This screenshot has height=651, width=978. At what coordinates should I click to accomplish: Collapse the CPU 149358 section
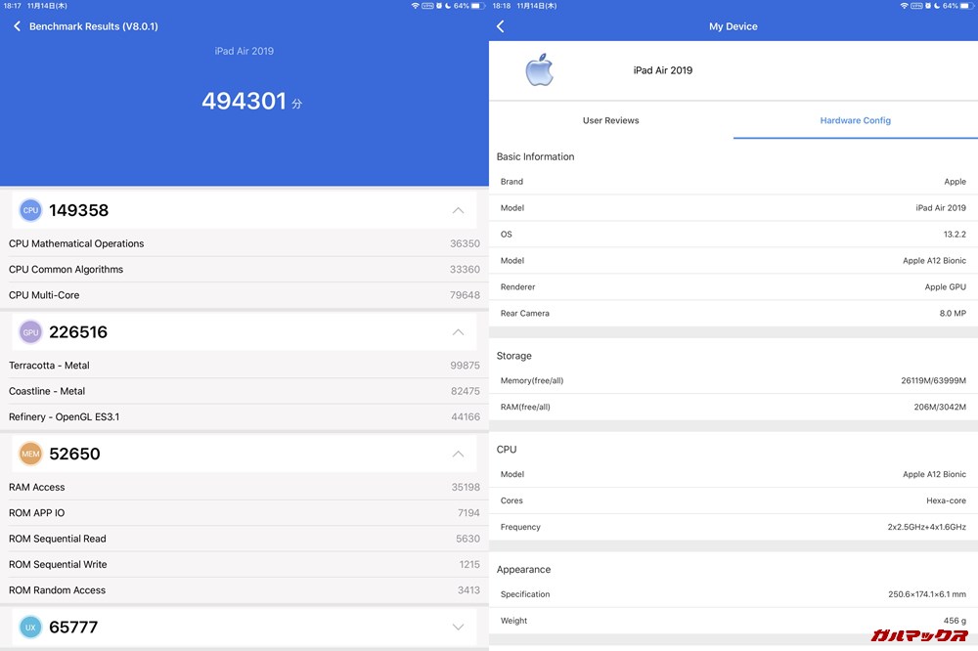458,209
